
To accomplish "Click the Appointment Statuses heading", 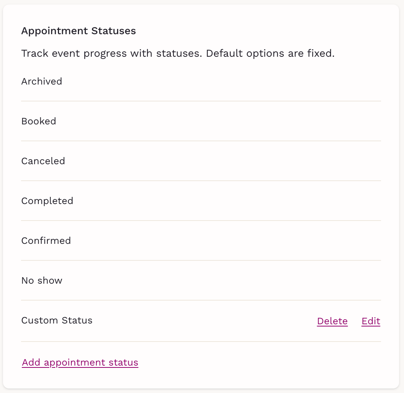I will tap(79, 31).
